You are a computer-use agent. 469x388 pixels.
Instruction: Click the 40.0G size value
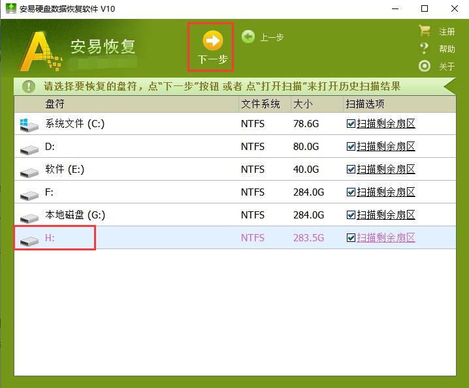tap(306, 170)
